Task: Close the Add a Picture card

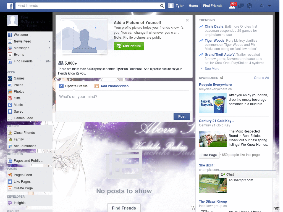Action: click(x=187, y=20)
